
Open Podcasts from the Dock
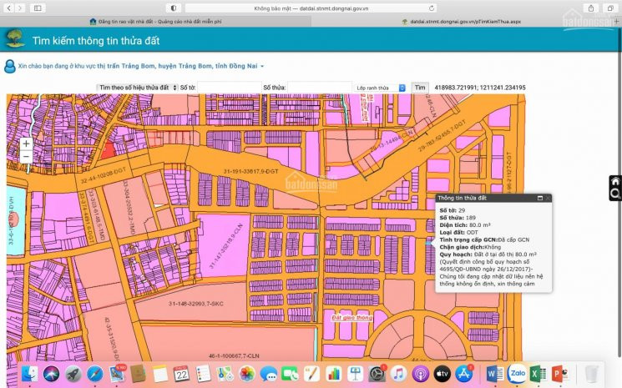point(420,374)
